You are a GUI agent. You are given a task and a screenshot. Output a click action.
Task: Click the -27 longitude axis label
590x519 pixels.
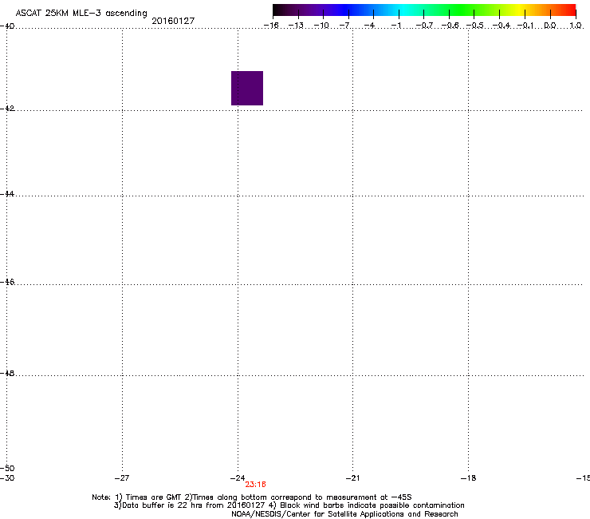(x=122, y=478)
